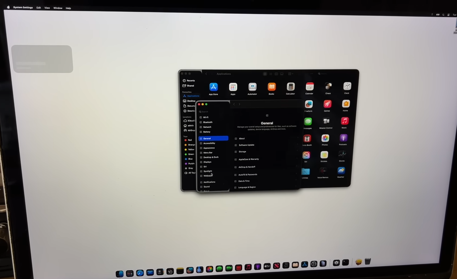The height and width of the screenshot is (279, 457).
Task: Open the Calendar app icon in Finder
Action: point(310,86)
